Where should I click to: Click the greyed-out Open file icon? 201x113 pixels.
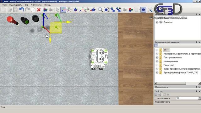pos(9,10)
